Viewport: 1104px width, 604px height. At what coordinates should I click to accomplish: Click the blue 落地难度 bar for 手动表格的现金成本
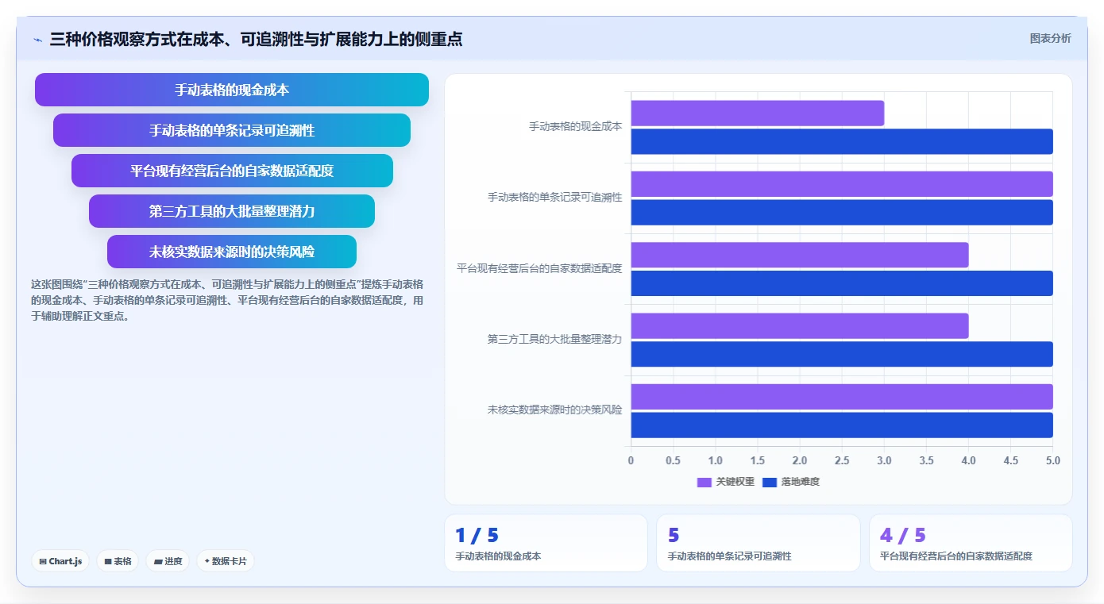(x=842, y=141)
